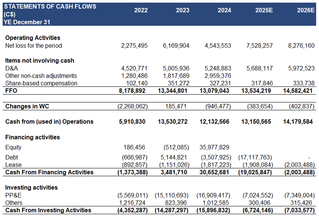Click the Changes in WC label
Screen dimensions: 319x221
tap(27, 106)
